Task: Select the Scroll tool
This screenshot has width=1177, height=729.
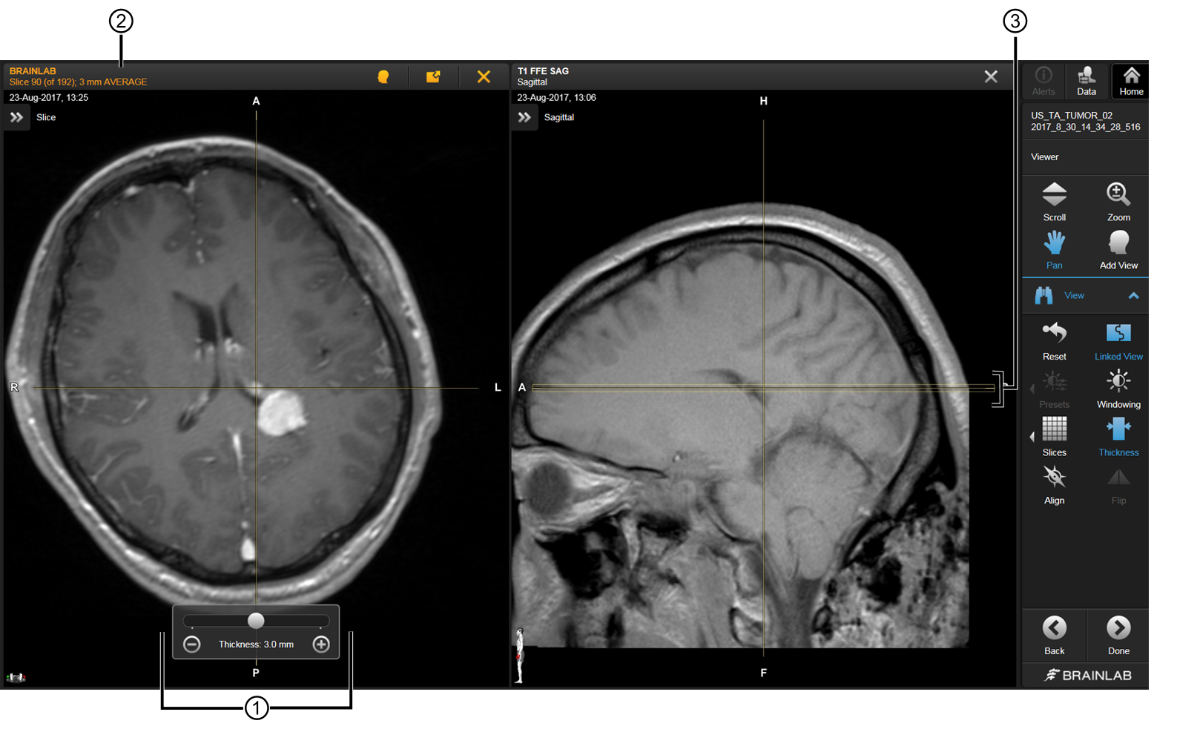Action: [x=1054, y=202]
